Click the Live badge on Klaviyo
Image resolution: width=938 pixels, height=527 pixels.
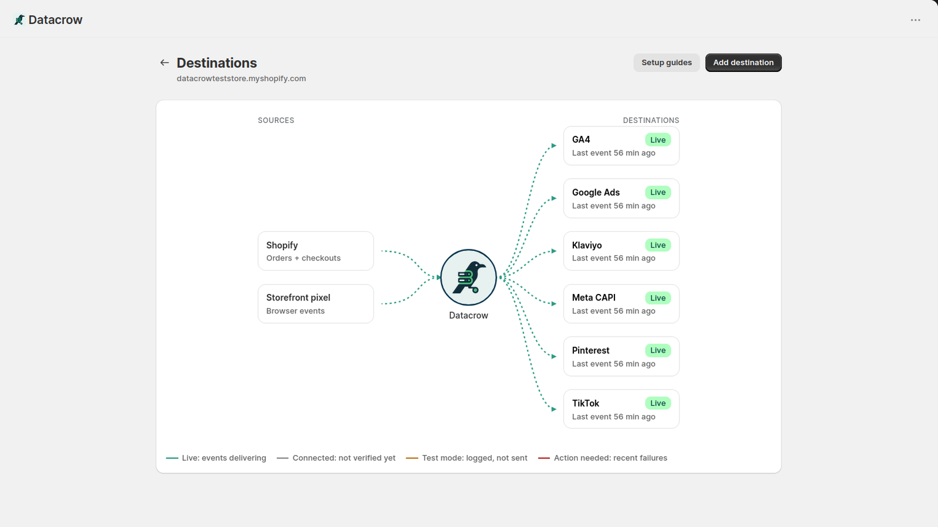coord(658,245)
